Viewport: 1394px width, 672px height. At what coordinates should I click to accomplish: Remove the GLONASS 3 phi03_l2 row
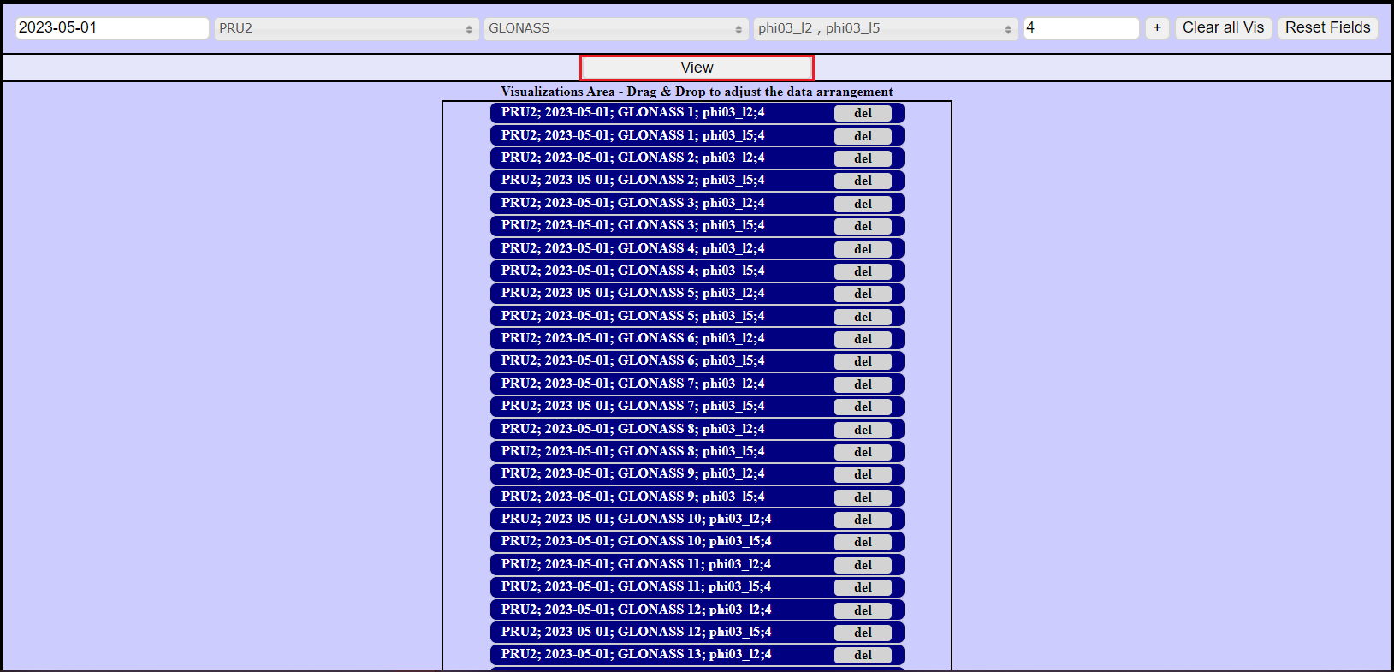click(863, 204)
